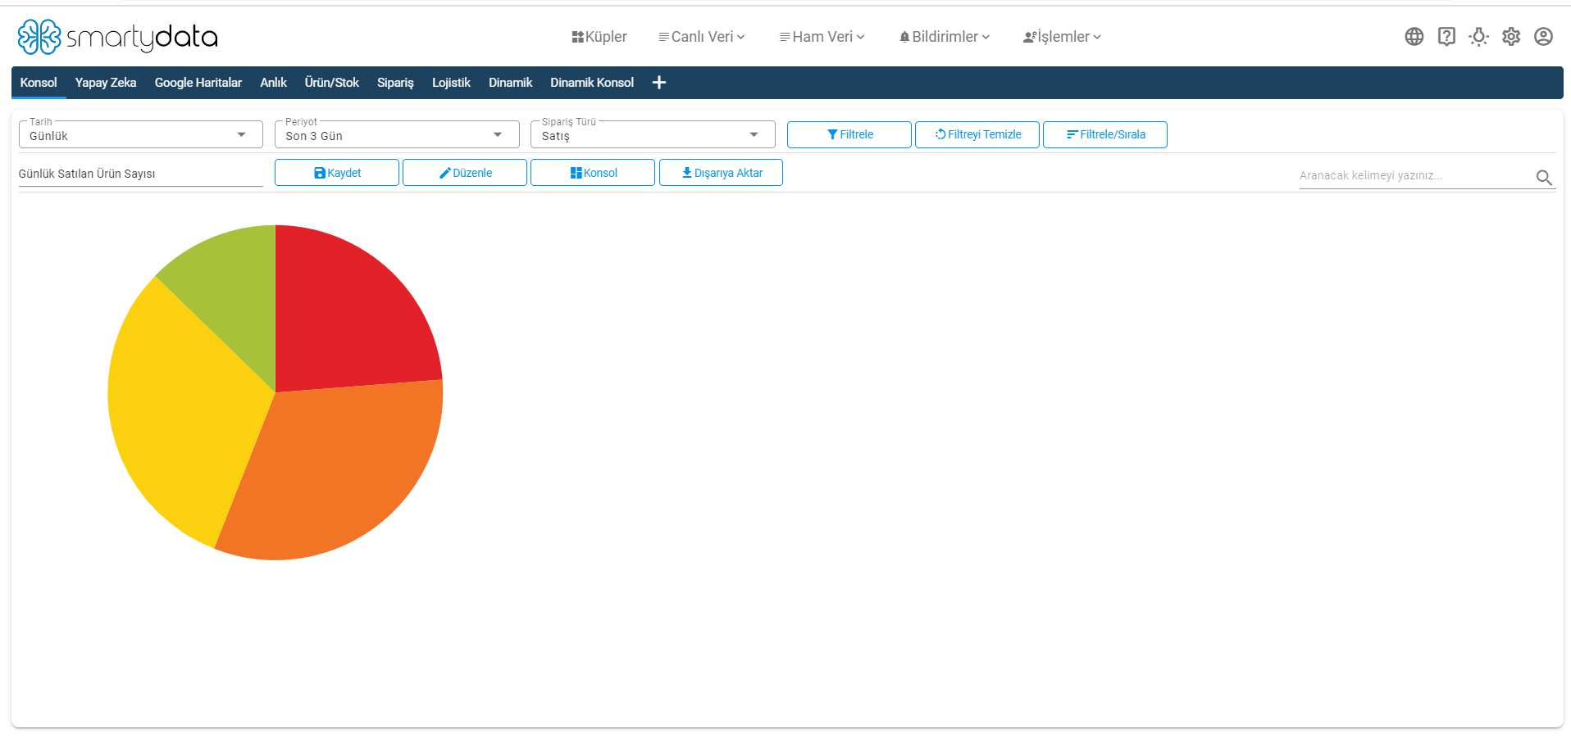Open the settings gear icon
1571x738 pixels.
[1511, 37]
